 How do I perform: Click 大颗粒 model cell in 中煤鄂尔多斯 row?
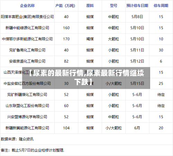113,39
